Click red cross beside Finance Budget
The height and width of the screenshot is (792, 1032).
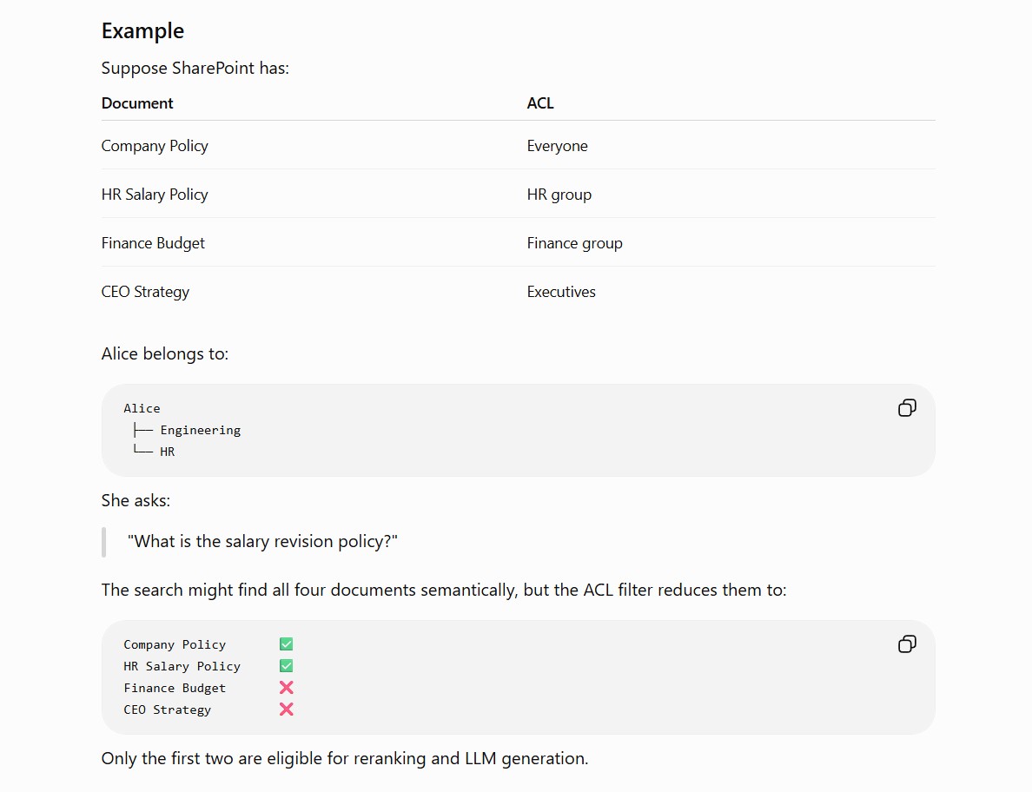(287, 688)
